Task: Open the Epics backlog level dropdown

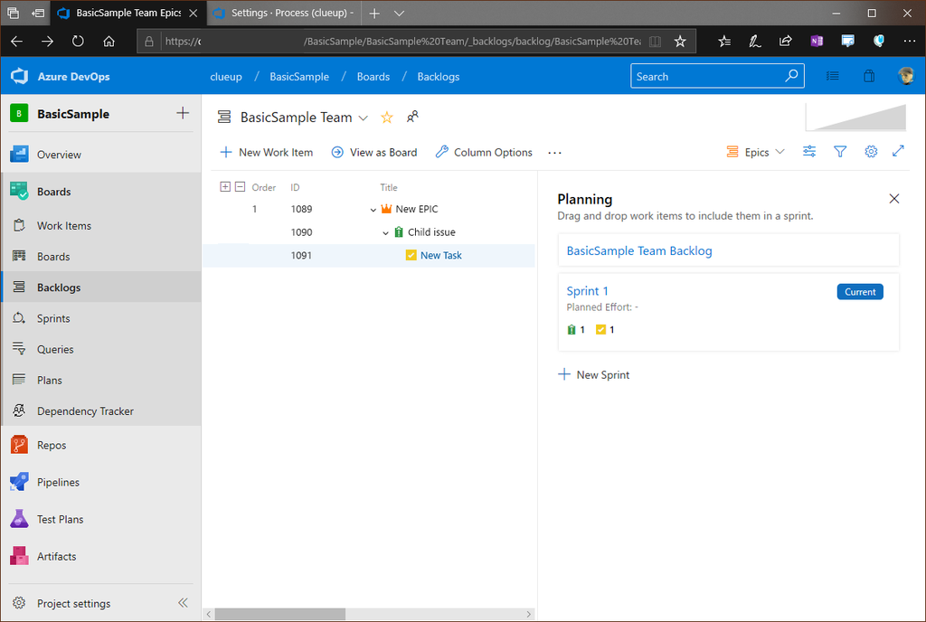Action: click(x=755, y=152)
